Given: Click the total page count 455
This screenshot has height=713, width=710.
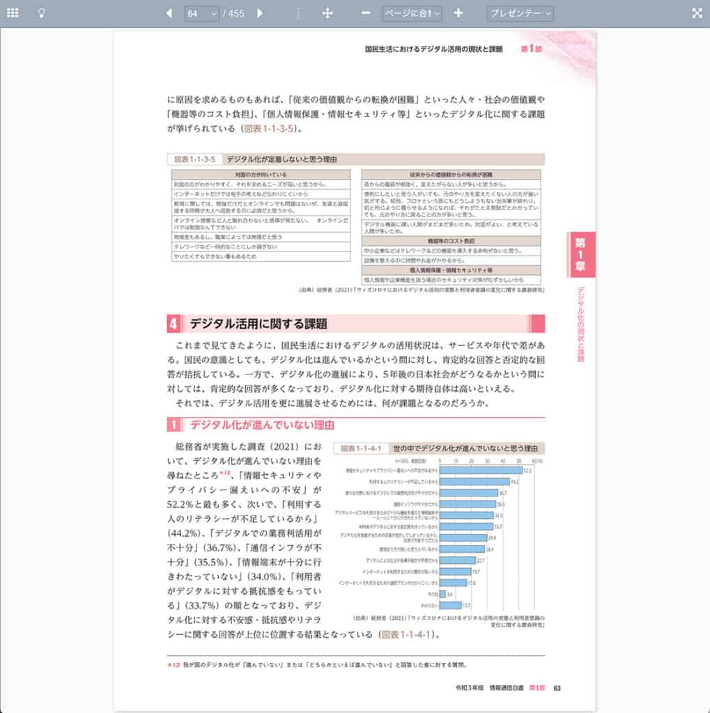Looking at the screenshot, I should click(x=236, y=14).
